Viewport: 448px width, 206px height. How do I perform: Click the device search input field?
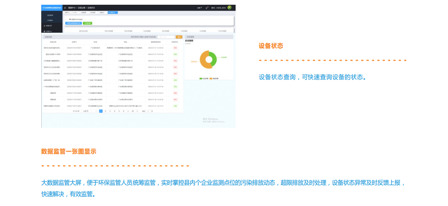pos(166,36)
